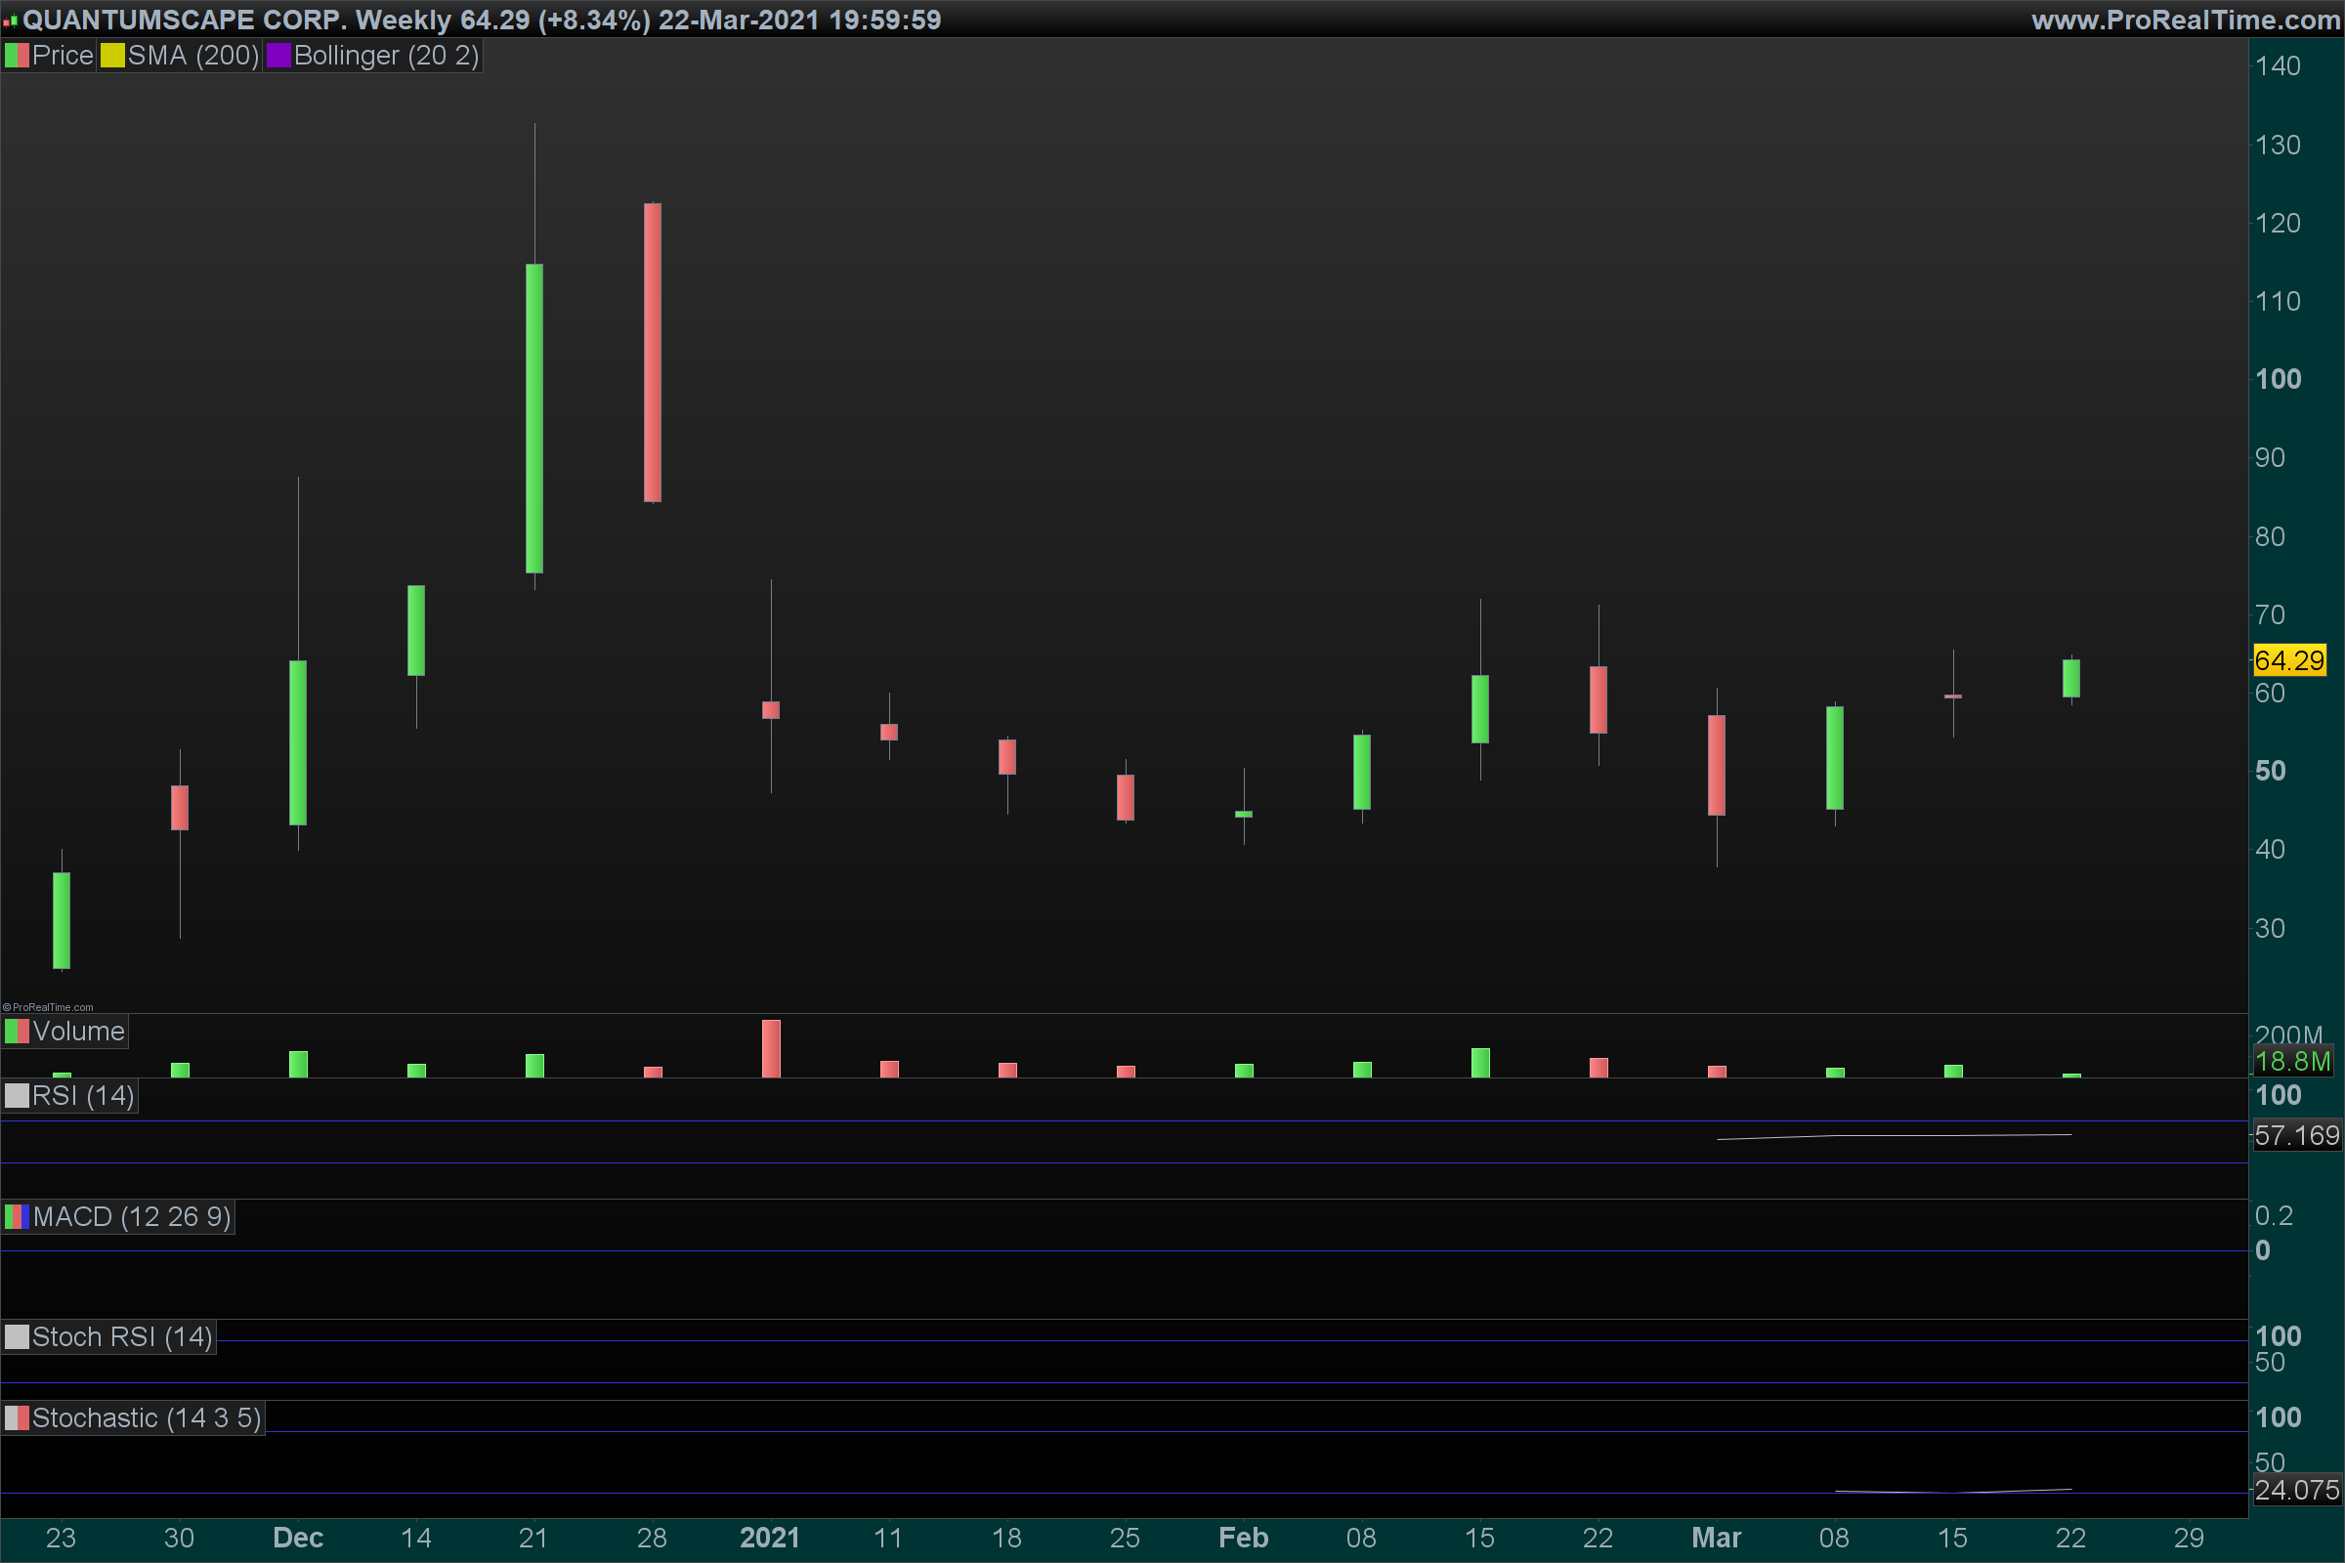2345x1563 pixels.
Task: Click the yellow SMA (200) swatch
Action: 111,56
